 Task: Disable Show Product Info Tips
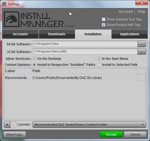[103, 25]
